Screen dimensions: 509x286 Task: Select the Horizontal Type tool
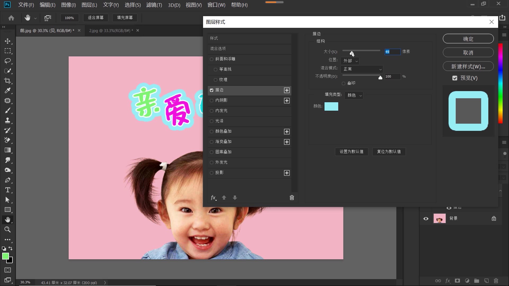(8, 190)
